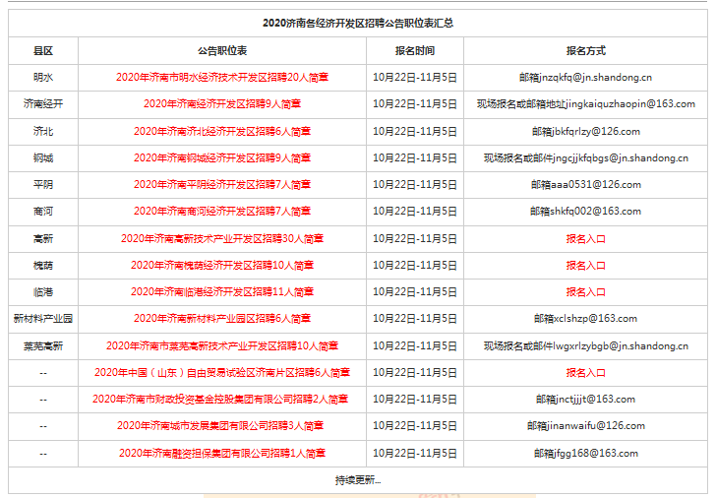
Task: Select the email aaa0531@126.com text
Action: tap(596, 184)
